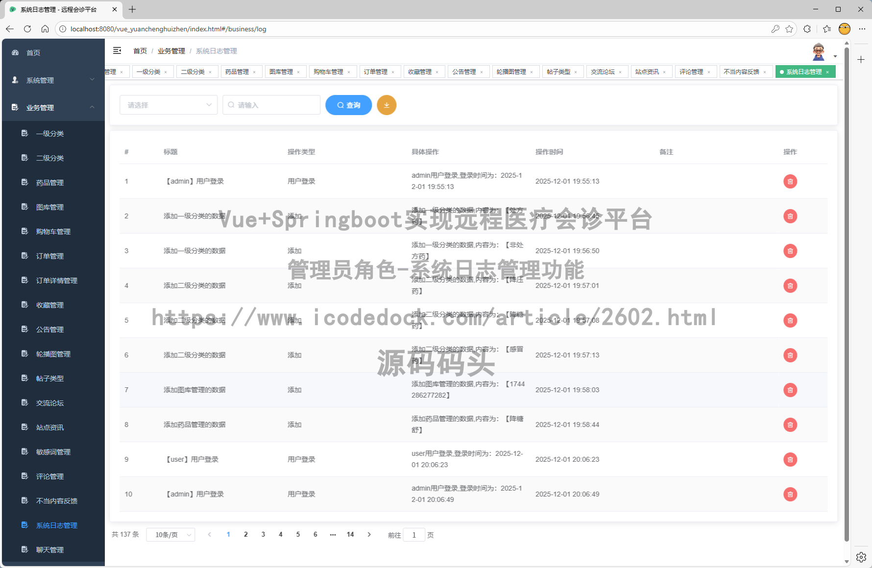Bookmark the page via the star icon
Viewport: 872px width, 568px height.
point(790,29)
